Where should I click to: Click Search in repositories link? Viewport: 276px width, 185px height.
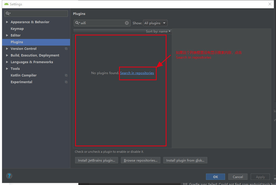[x=137, y=73]
